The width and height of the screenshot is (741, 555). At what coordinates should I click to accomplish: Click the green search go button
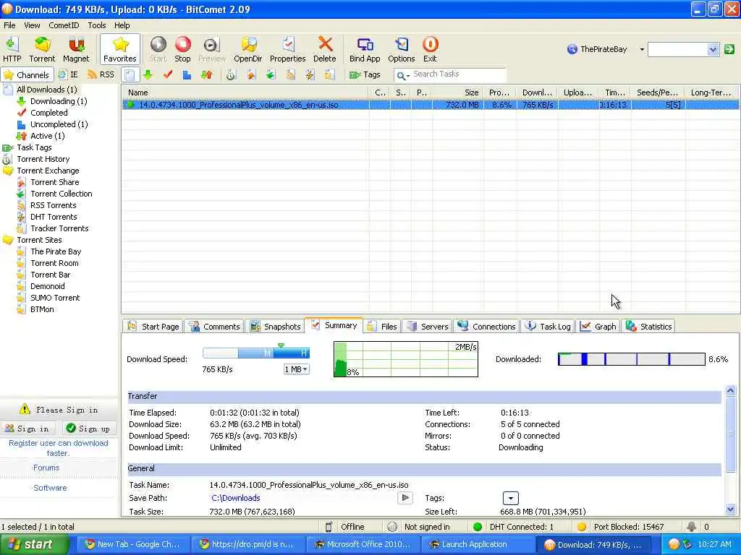click(x=729, y=49)
